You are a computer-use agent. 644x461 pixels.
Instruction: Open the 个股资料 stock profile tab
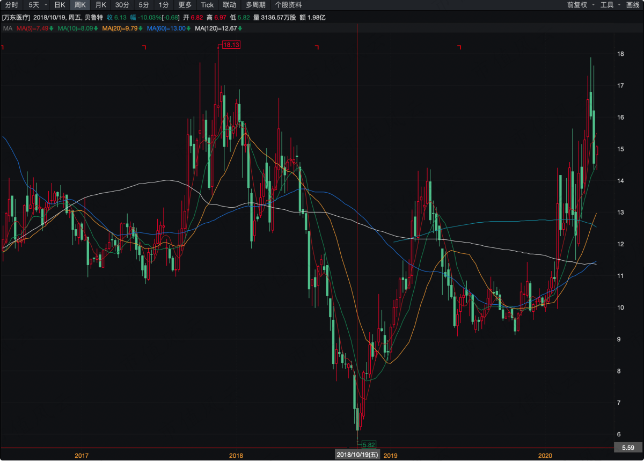click(x=288, y=5)
